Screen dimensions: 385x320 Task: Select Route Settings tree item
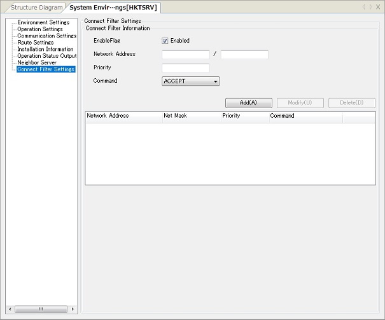[35, 43]
